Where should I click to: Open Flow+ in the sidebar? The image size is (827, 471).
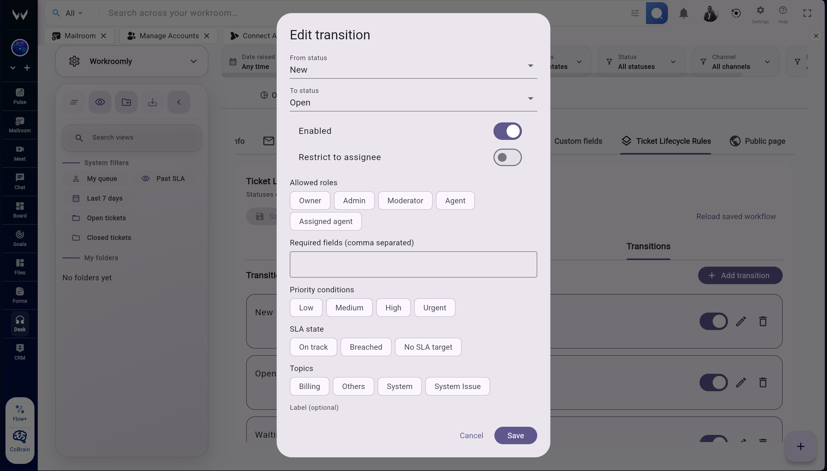pyautogui.click(x=19, y=411)
